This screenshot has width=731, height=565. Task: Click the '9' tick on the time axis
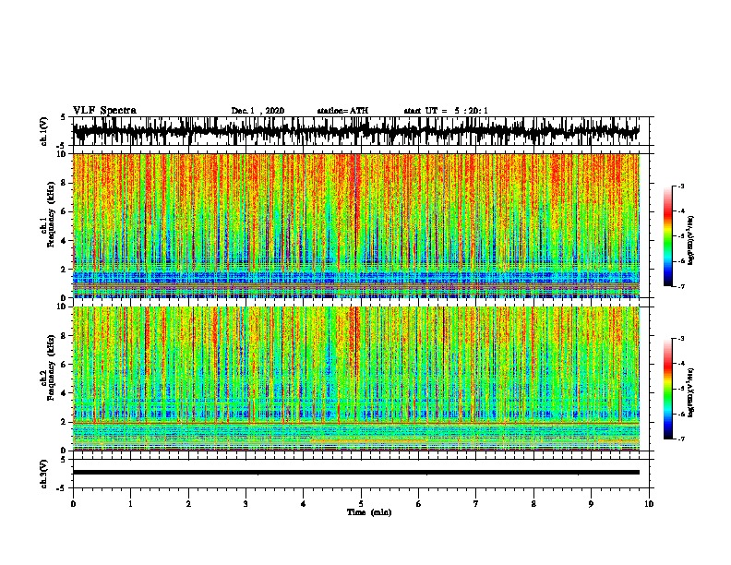(x=591, y=504)
